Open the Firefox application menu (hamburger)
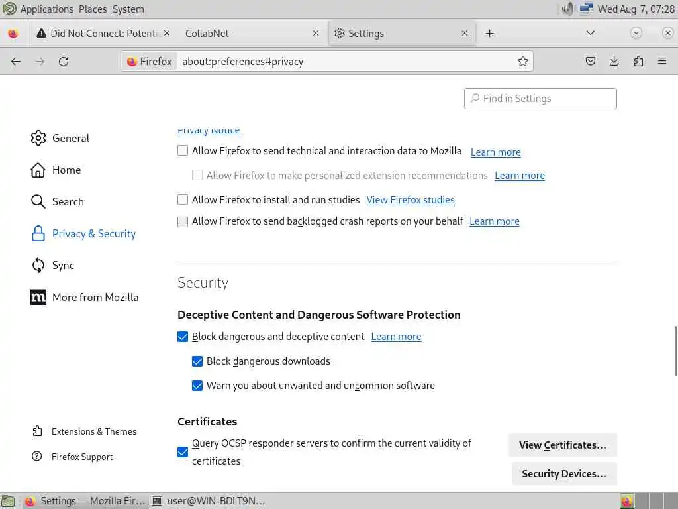The image size is (678, 509). click(x=662, y=62)
